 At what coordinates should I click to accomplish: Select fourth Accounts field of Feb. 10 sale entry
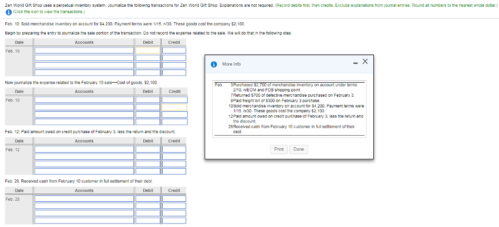click(x=84, y=72)
